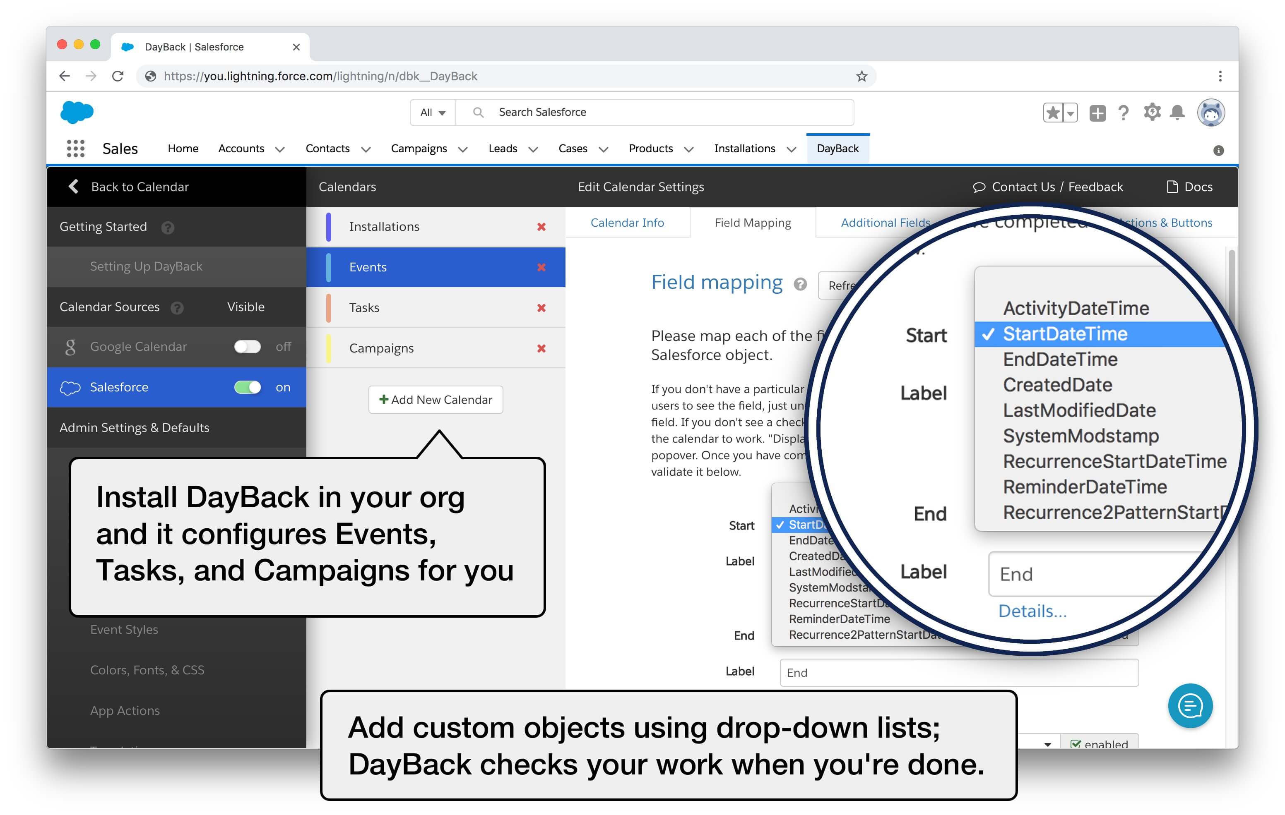Open the App Launcher grid icon

pos(75,148)
